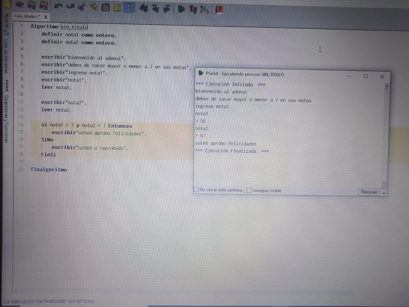
Task: Copy selection with copy icon
Action: [94, 7]
